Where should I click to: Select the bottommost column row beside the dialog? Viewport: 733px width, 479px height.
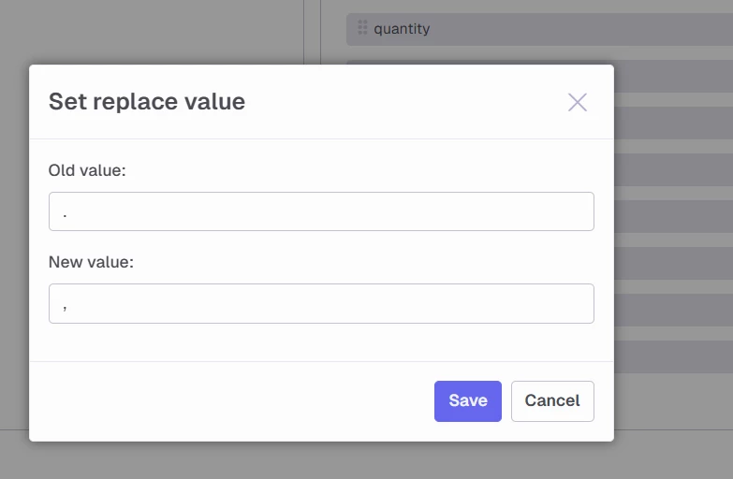click(x=672, y=356)
